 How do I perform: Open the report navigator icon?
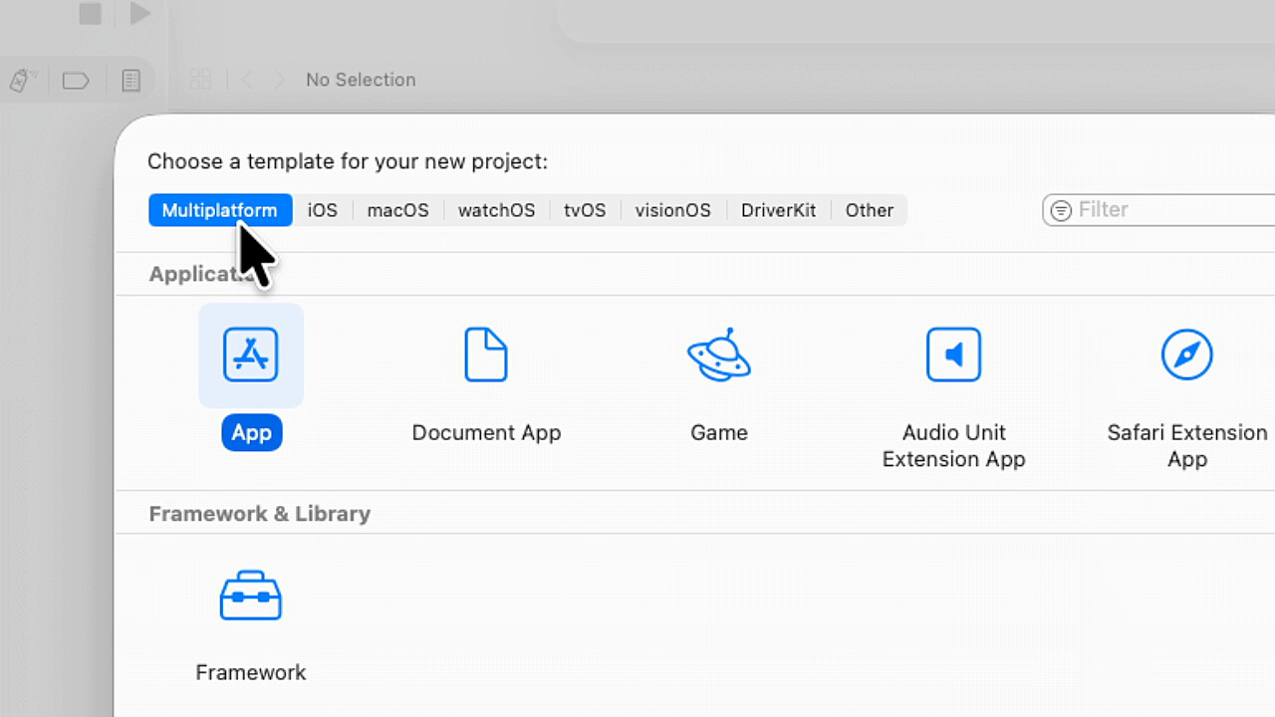[130, 80]
